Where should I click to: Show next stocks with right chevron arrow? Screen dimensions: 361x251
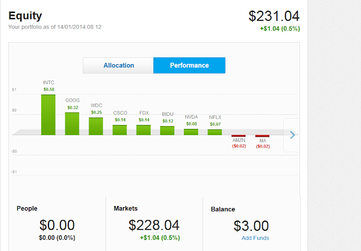(292, 135)
